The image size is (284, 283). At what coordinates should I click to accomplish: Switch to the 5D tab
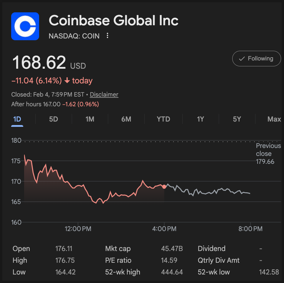click(54, 119)
